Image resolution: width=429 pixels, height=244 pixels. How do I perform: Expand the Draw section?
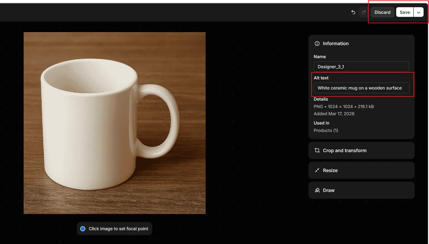tap(361, 190)
